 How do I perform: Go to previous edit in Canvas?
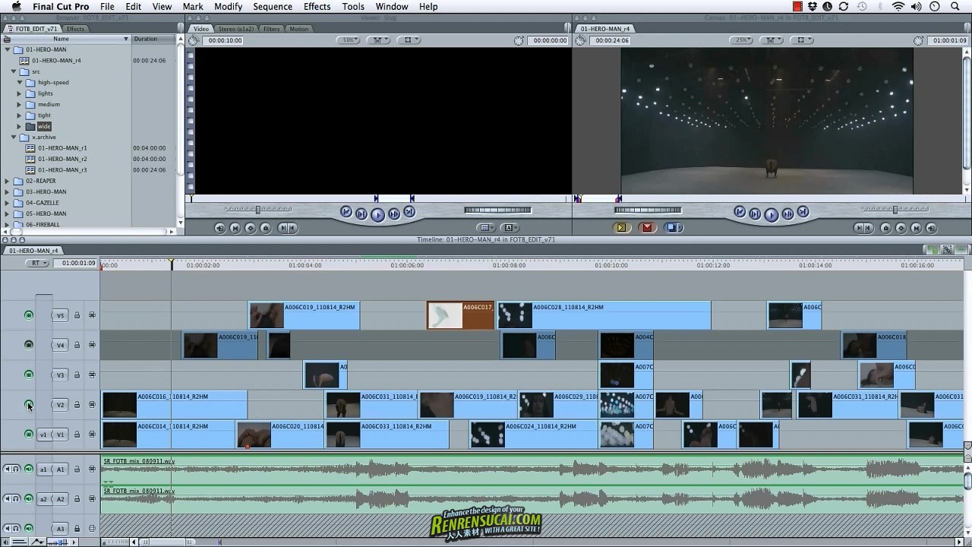(x=739, y=213)
